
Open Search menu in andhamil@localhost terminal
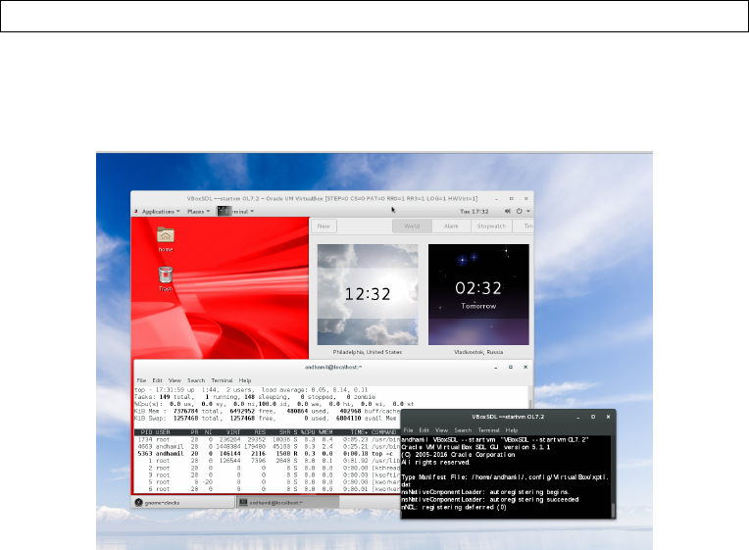(196, 380)
